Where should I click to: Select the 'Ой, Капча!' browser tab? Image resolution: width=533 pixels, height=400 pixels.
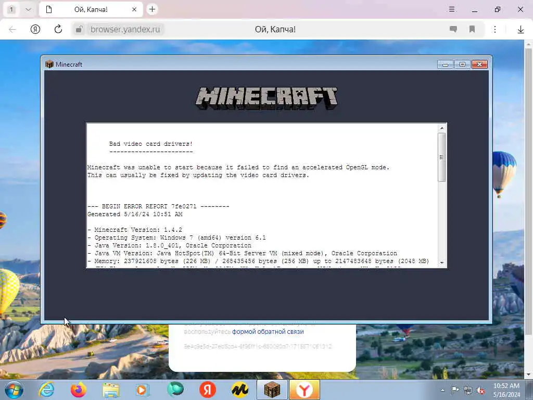pyautogui.click(x=90, y=9)
